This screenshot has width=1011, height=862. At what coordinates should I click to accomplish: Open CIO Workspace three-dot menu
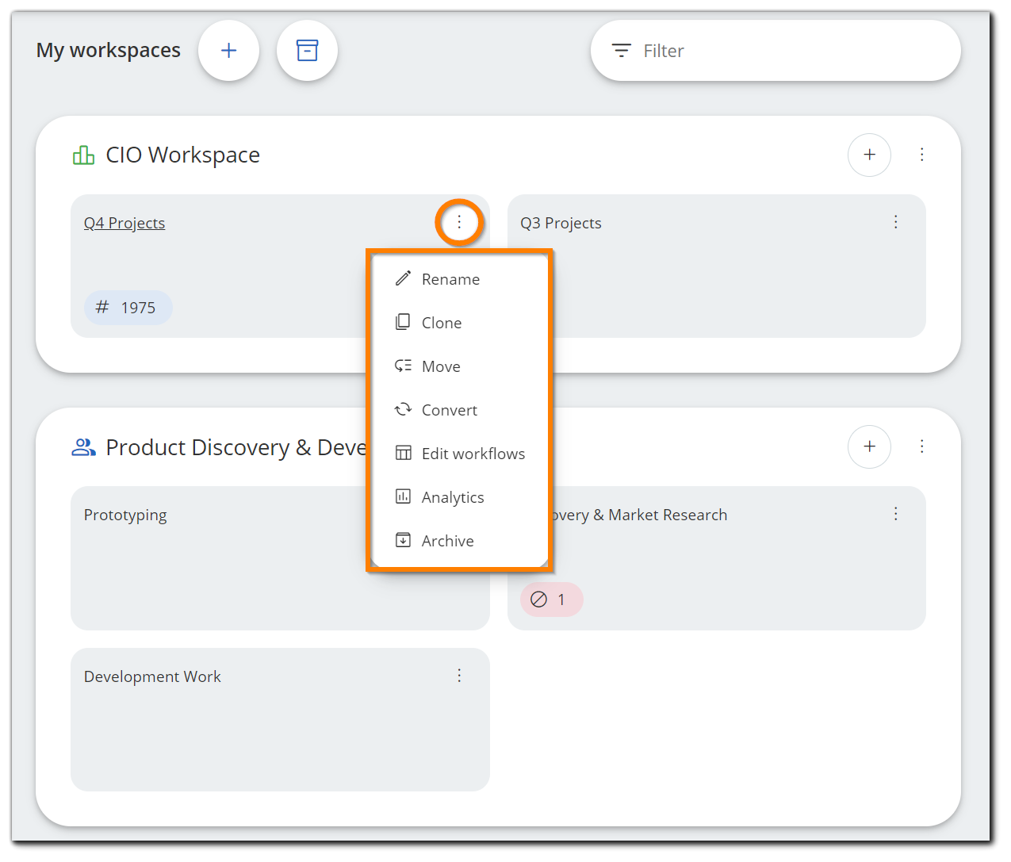click(x=921, y=155)
